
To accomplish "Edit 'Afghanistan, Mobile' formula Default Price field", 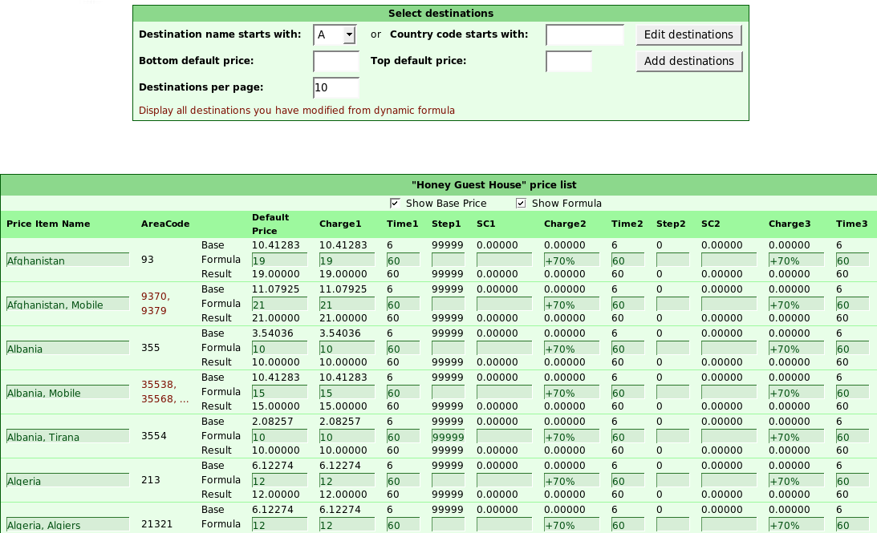I will [x=279, y=304].
